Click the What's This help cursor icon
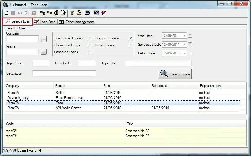The image size is (251, 157). pyautogui.click(x=96, y=13)
